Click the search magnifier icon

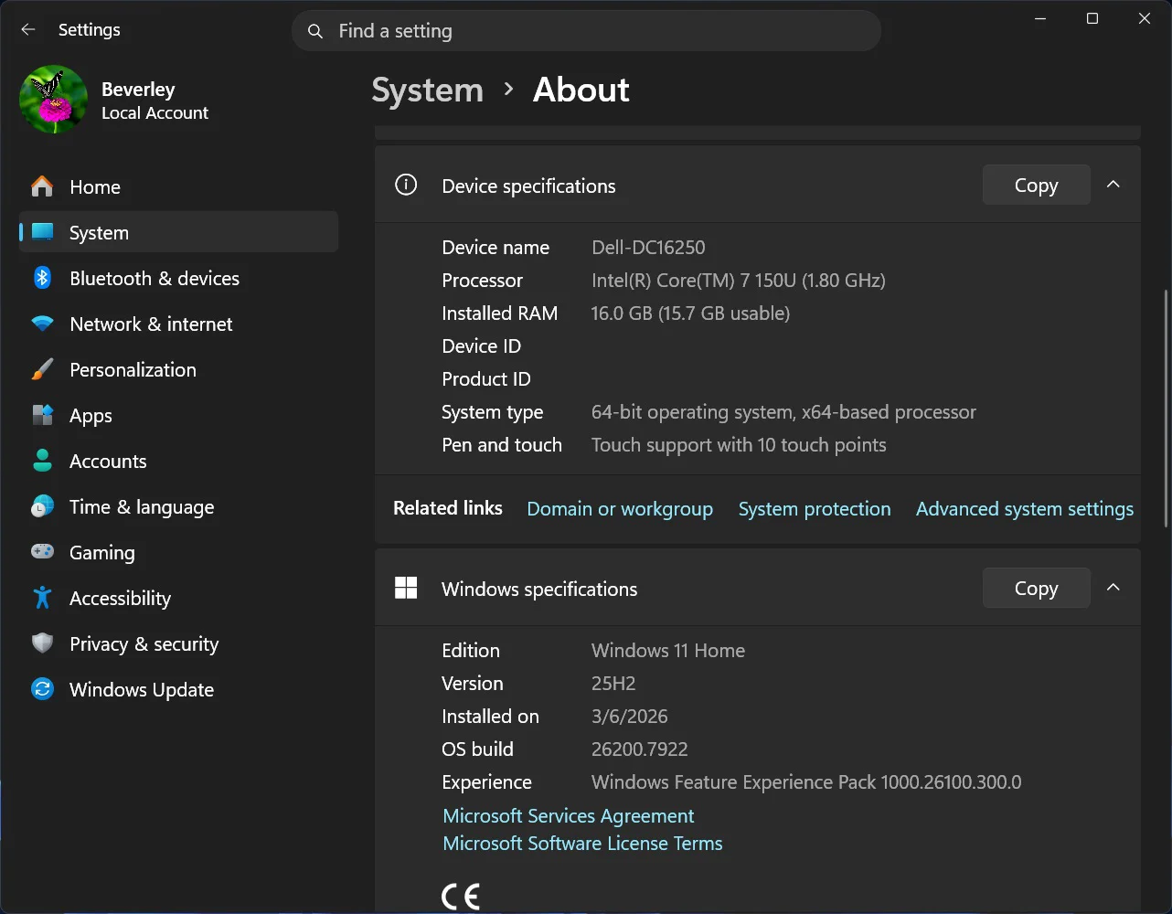point(315,31)
